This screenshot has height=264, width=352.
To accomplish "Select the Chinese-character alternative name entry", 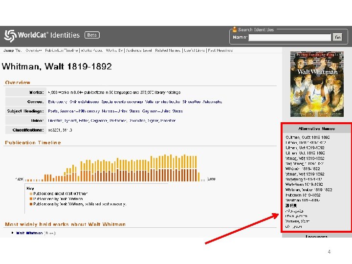I will pos(291,205).
